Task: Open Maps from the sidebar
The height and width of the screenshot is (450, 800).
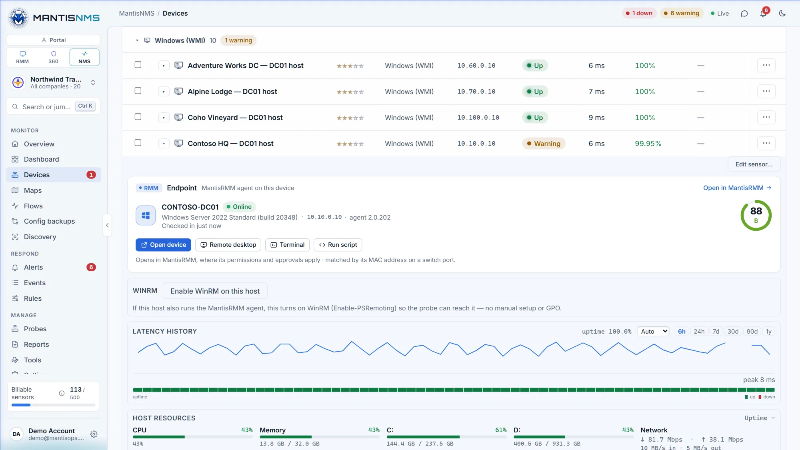Action: [53, 190]
